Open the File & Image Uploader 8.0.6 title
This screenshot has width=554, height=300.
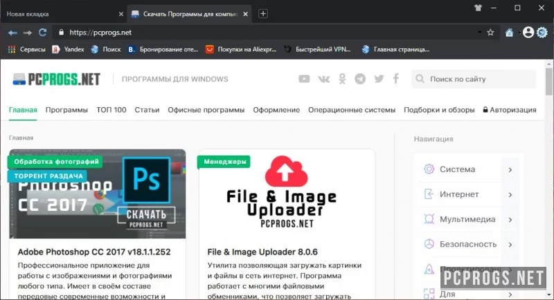pyautogui.click(x=262, y=252)
